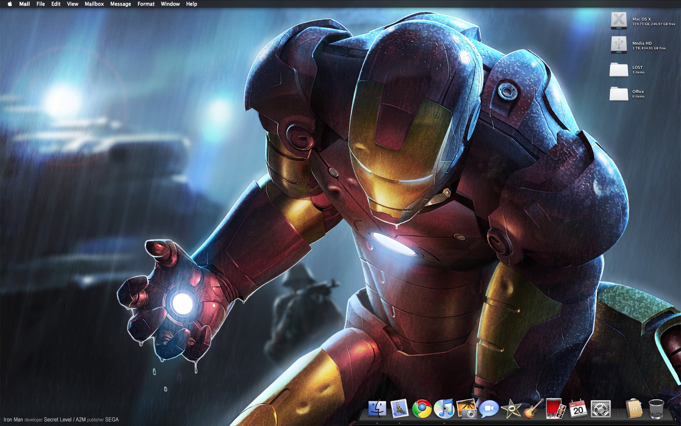Open iChat from the Dock

489,409
